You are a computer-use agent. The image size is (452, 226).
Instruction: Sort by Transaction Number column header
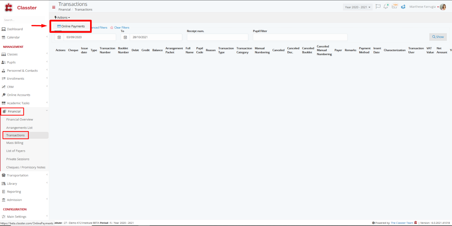(x=107, y=50)
